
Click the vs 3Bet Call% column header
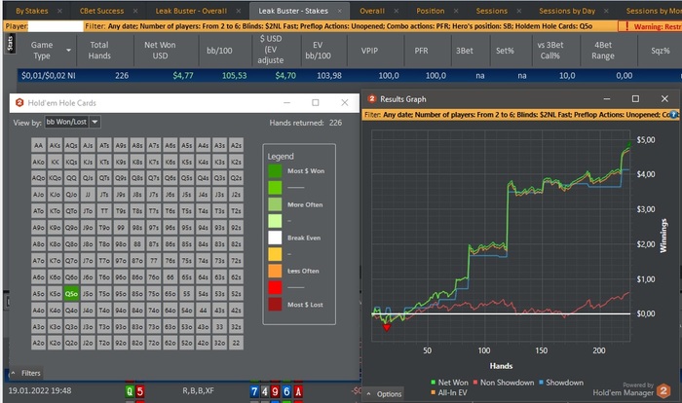coord(549,51)
